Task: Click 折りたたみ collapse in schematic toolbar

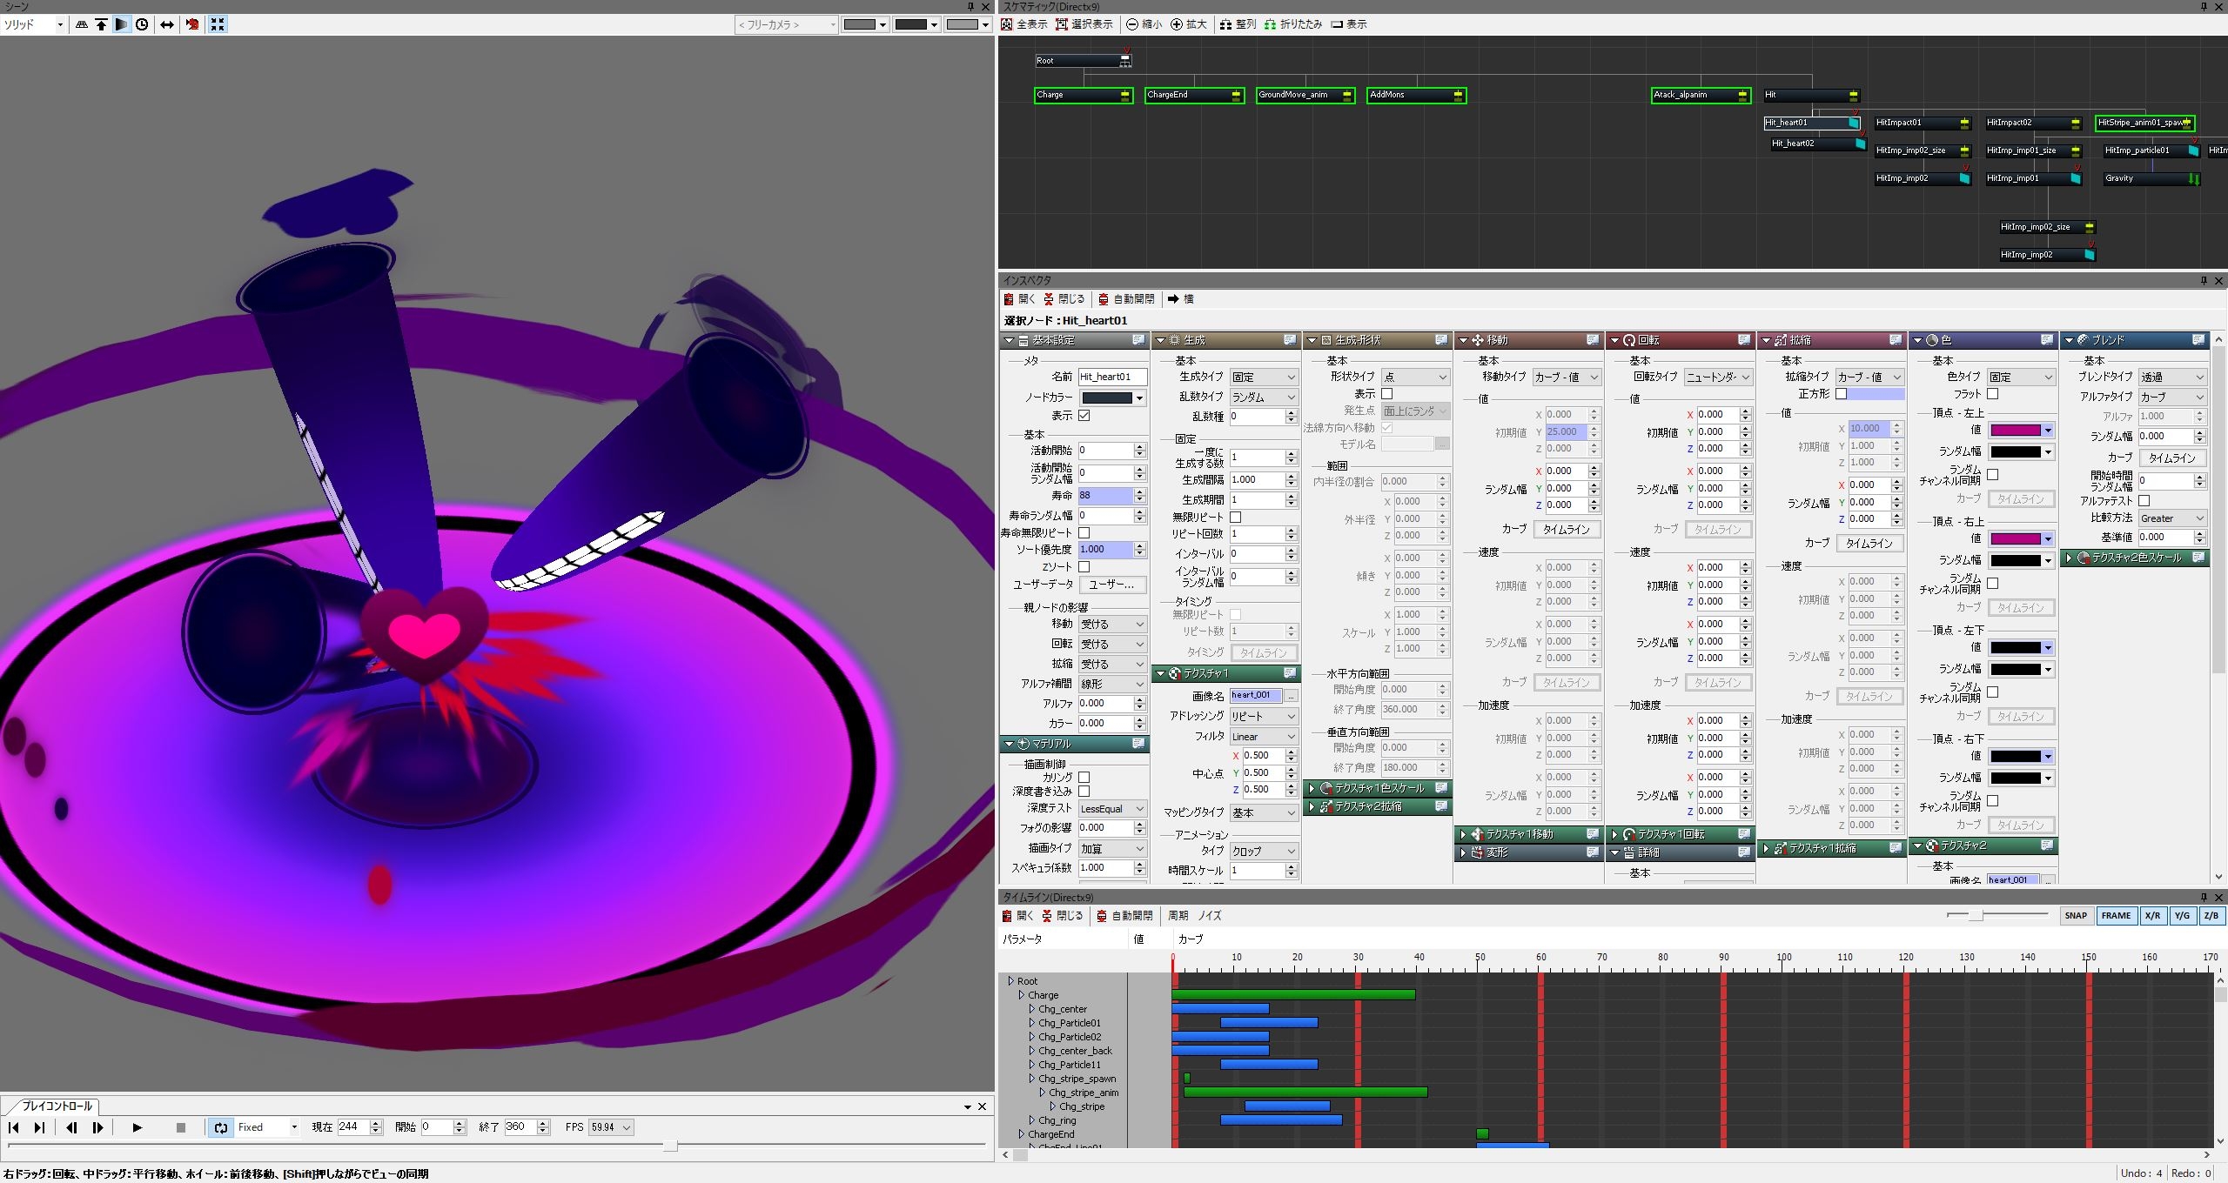Action: (x=1292, y=24)
